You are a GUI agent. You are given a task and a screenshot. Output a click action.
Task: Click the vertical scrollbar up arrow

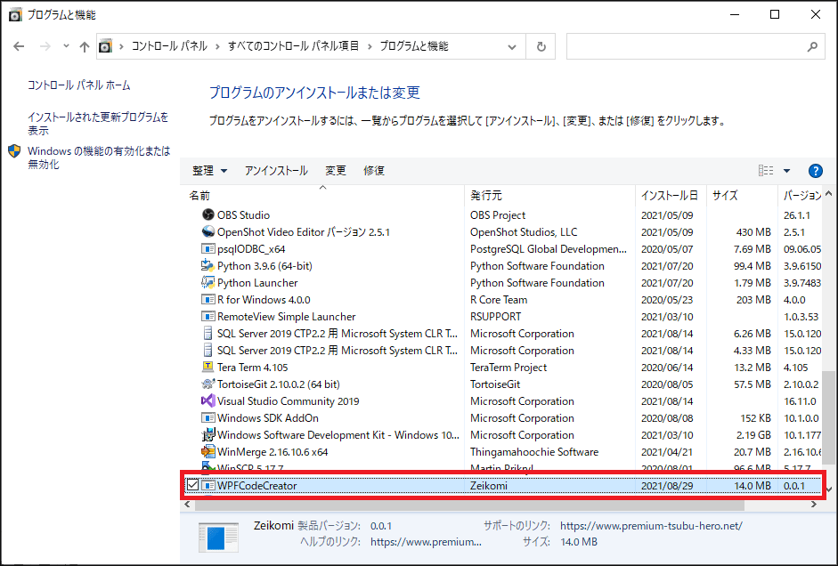[828, 193]
